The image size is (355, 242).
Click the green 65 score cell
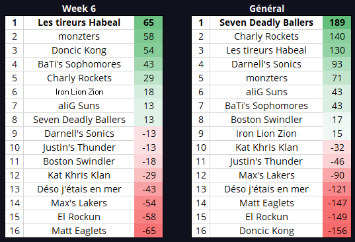pyautogui.click(x=149, y=22)
